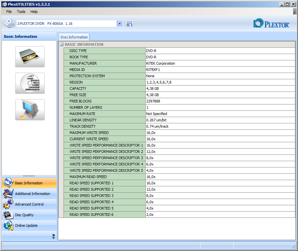The width and height of the screenshot is (298, 251).
Task: Select the READ SPEED SUPPORTED 5 row
Action: click(179, 208)
